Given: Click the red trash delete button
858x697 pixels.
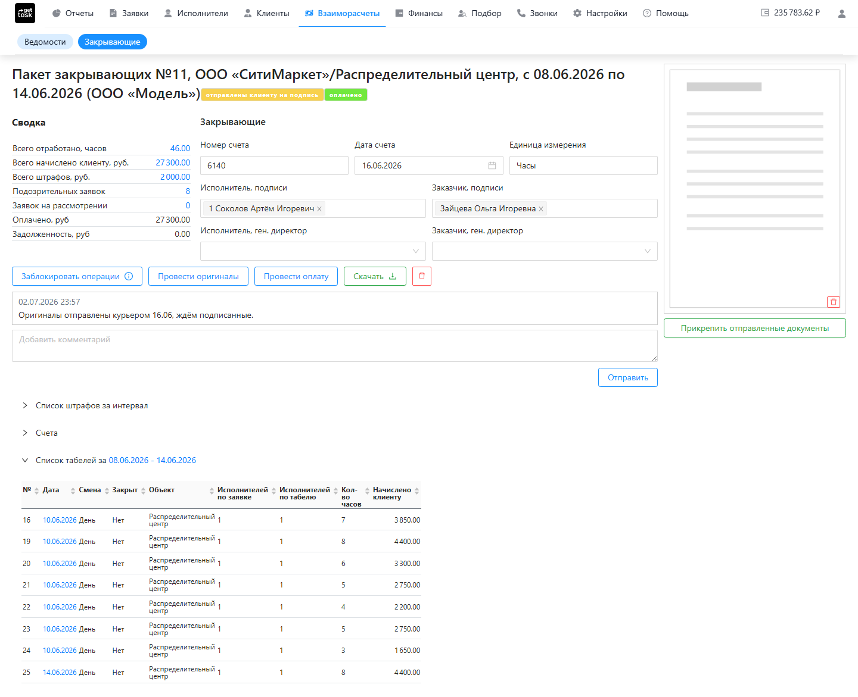Looking at the screenshot, I should tap(422, 276).
